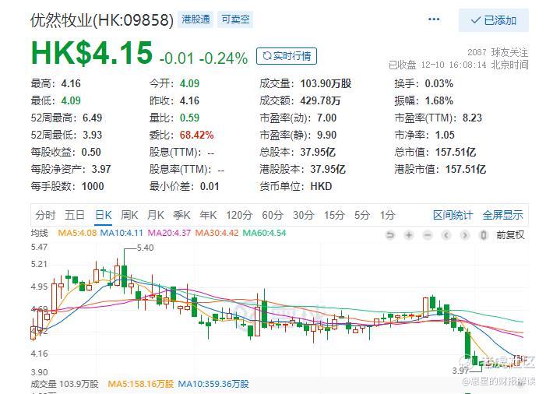Click the 总市值 157.51亿 value
Screen dimensions: 546x394
pos(456,152)
